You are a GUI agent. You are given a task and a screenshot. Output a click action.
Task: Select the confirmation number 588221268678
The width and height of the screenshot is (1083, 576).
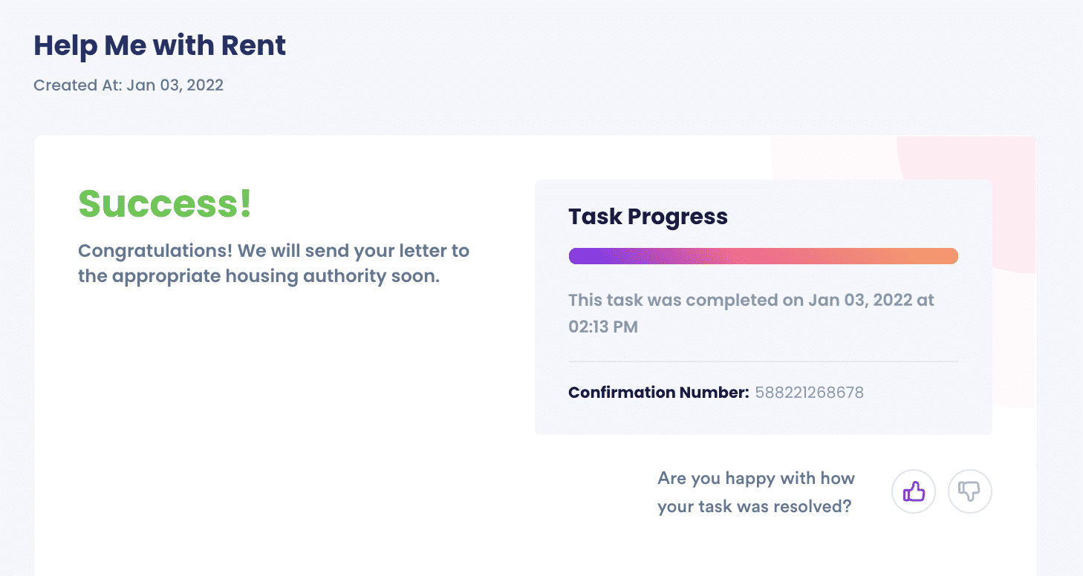coord(809,393)
